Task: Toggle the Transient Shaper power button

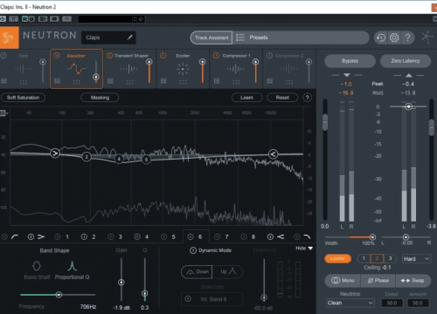Action: pos(109,56)
